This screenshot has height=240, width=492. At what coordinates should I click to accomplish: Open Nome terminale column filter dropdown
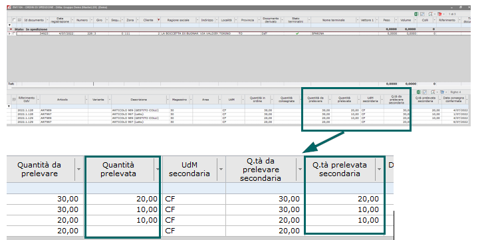[358, 20]
